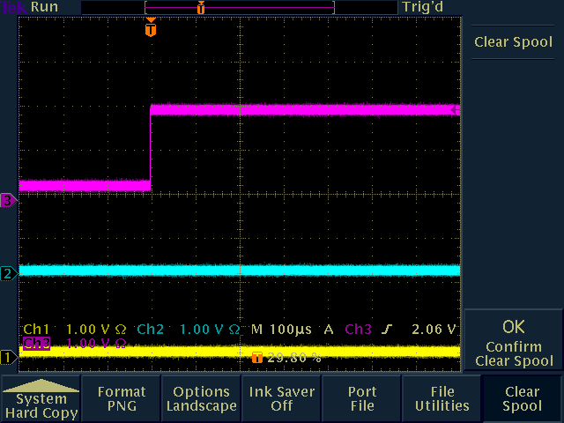Click the highlighted Ch3 badge in the readout
The width and height of the screenshot is (564, 423).
pyautogui.click(x=36, y=343)
